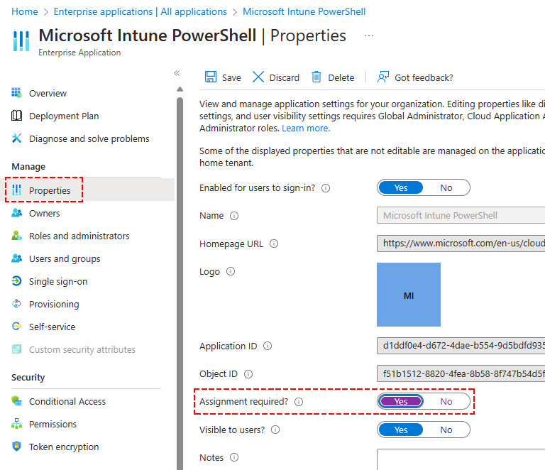Open Owners menu item
545x470 pixels.
[45, 213]
